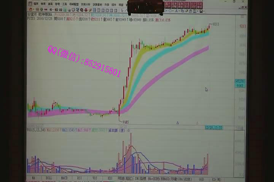
Task: Select the RSI indicator tab
Action: (x=79, y=177)
